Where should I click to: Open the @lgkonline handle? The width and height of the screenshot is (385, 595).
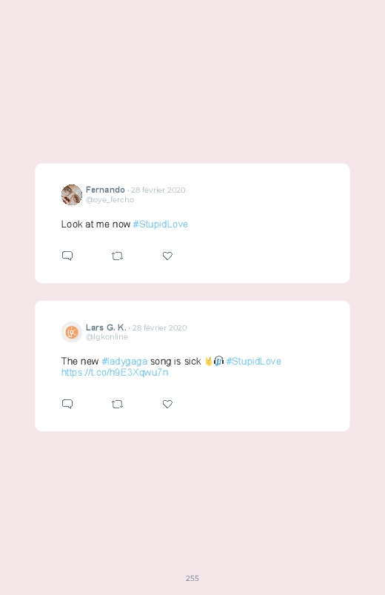[107, 337]
